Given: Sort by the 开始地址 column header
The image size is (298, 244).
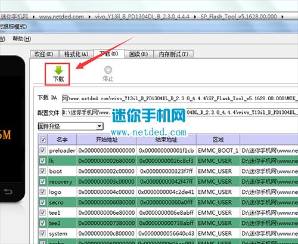Looking at the screenshot, I should click(107, 140).
